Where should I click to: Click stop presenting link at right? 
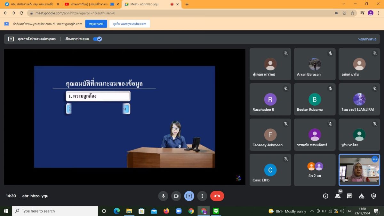pyautogui.click(x=367, y=39)
